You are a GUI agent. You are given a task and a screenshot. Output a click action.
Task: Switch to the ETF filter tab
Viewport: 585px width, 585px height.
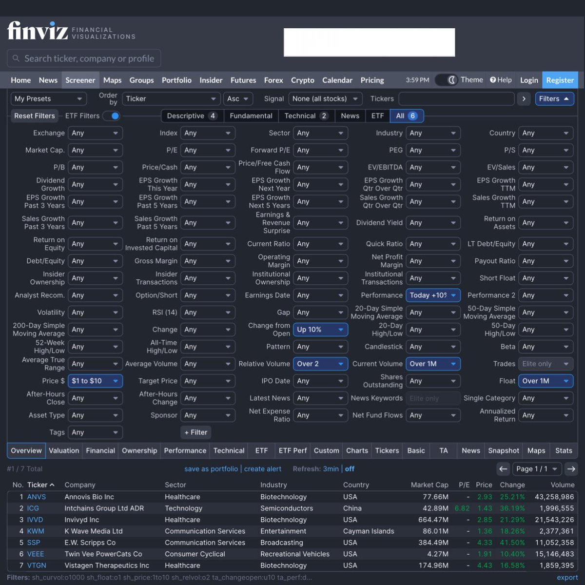tap(377, 116)
